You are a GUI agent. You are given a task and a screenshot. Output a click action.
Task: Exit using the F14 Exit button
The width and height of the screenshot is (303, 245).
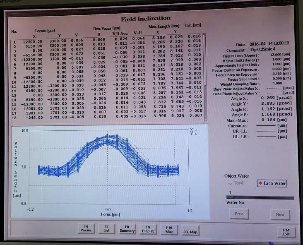tap(286, 232)
